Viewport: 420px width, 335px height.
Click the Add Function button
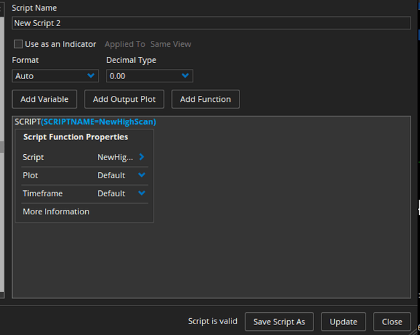tap(205, 99)
